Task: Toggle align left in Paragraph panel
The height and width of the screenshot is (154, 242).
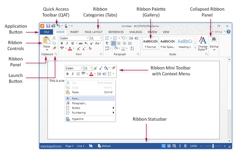Action: click(113, 43)
